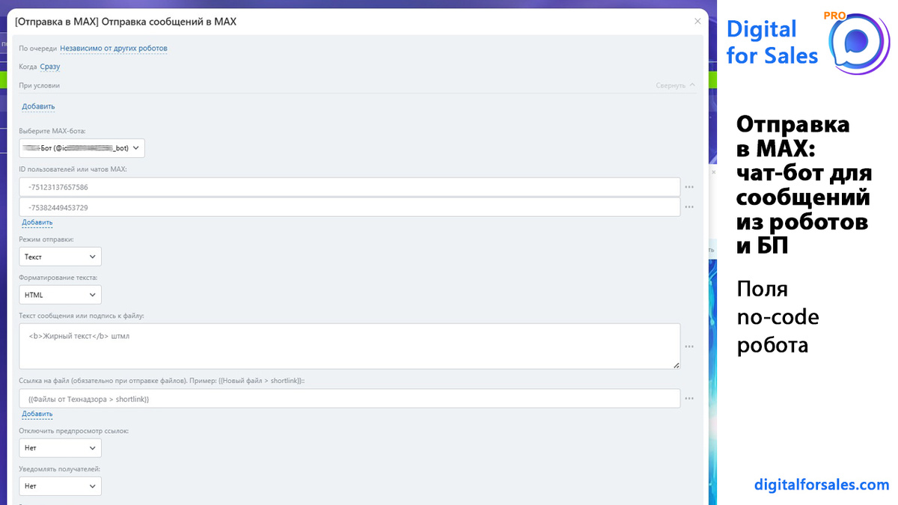Click Добавить below the MAX chat ID fields

(x=37, y=222)
